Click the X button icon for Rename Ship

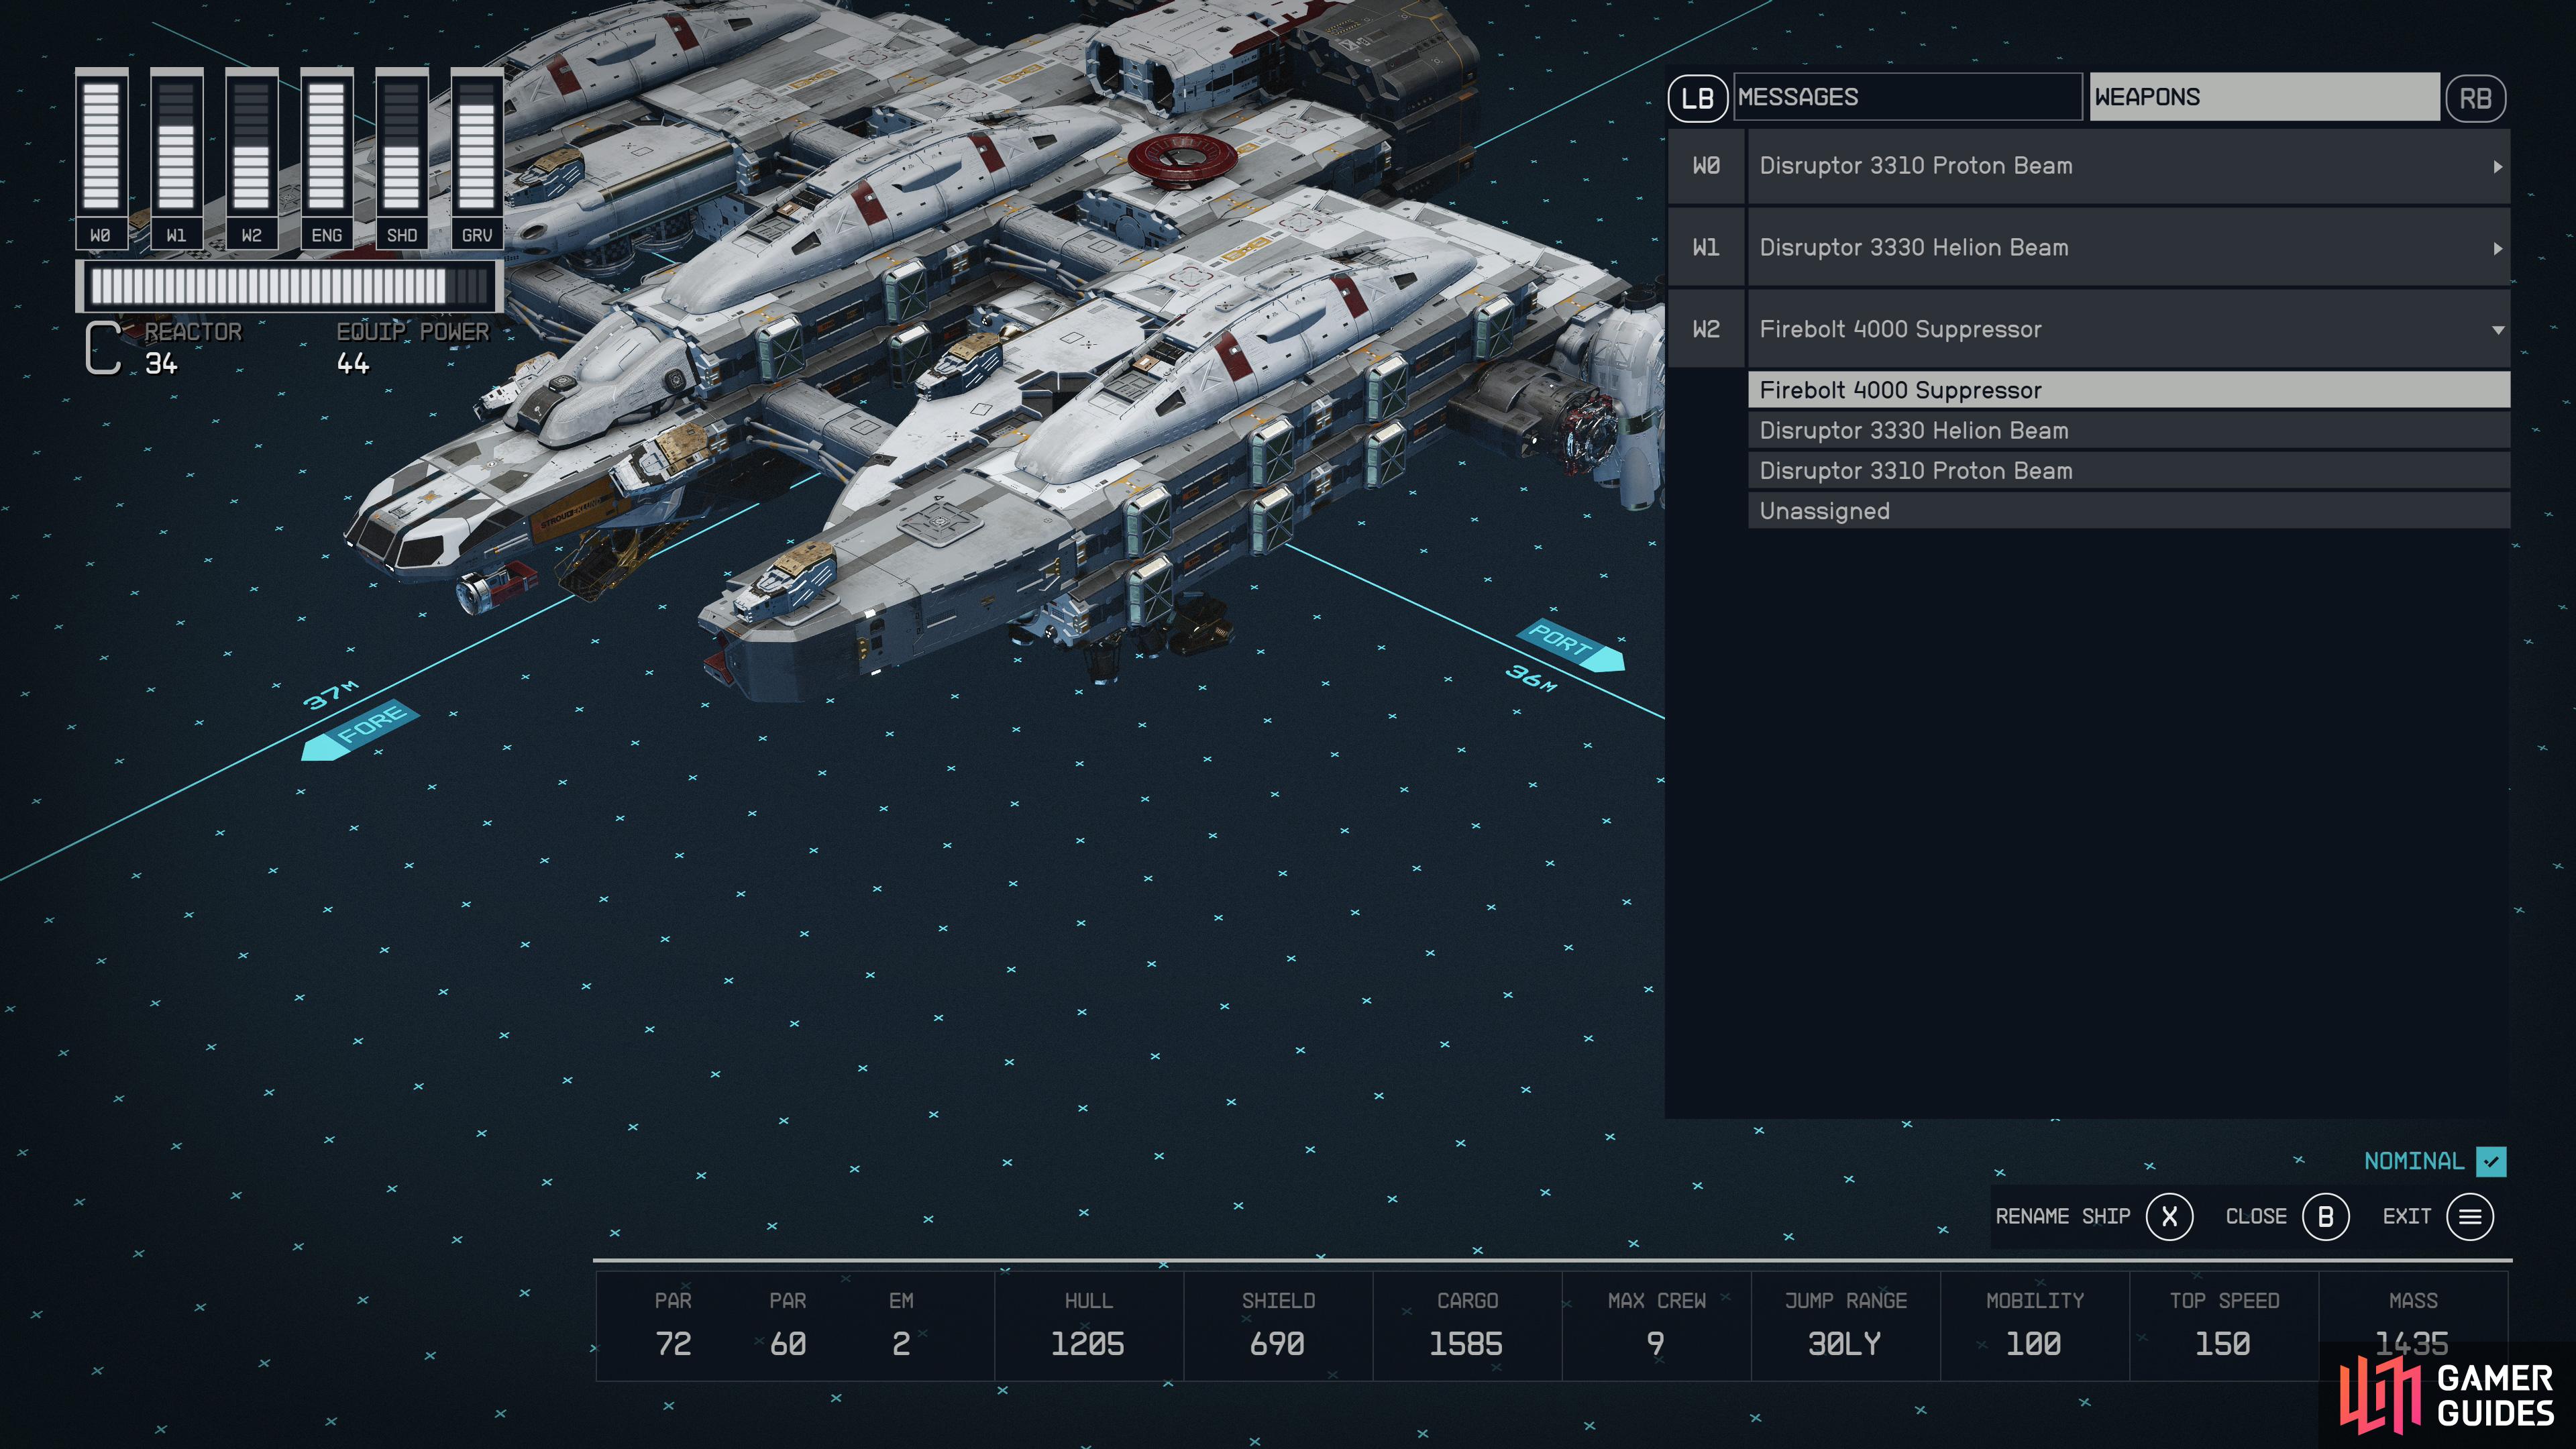(x=2169, y=1216)
